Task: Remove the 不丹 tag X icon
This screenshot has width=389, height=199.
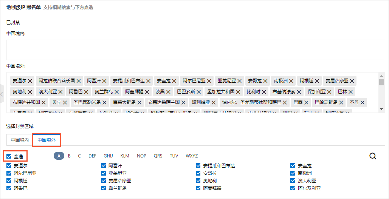Action: click(362, 102)
